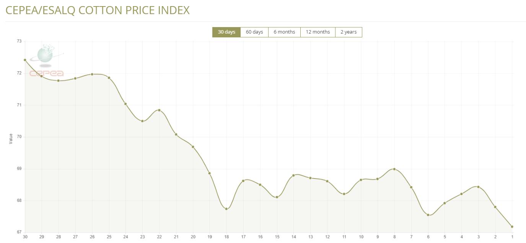Select the 30 days range tab
The image size is (526, 243).
pos(226,32)
